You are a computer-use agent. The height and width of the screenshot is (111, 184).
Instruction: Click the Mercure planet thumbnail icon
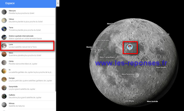coord(4,12)
